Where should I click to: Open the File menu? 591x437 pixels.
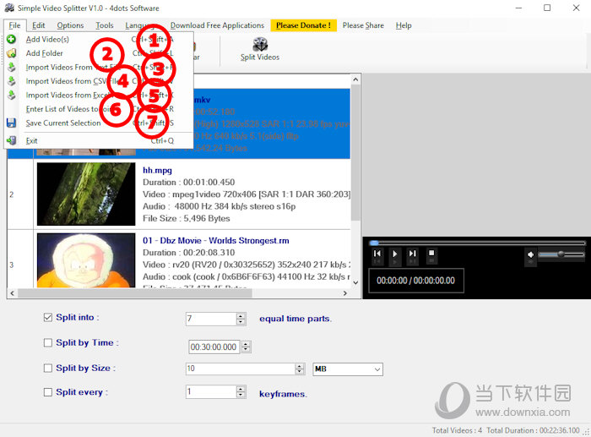pos(15,25)
